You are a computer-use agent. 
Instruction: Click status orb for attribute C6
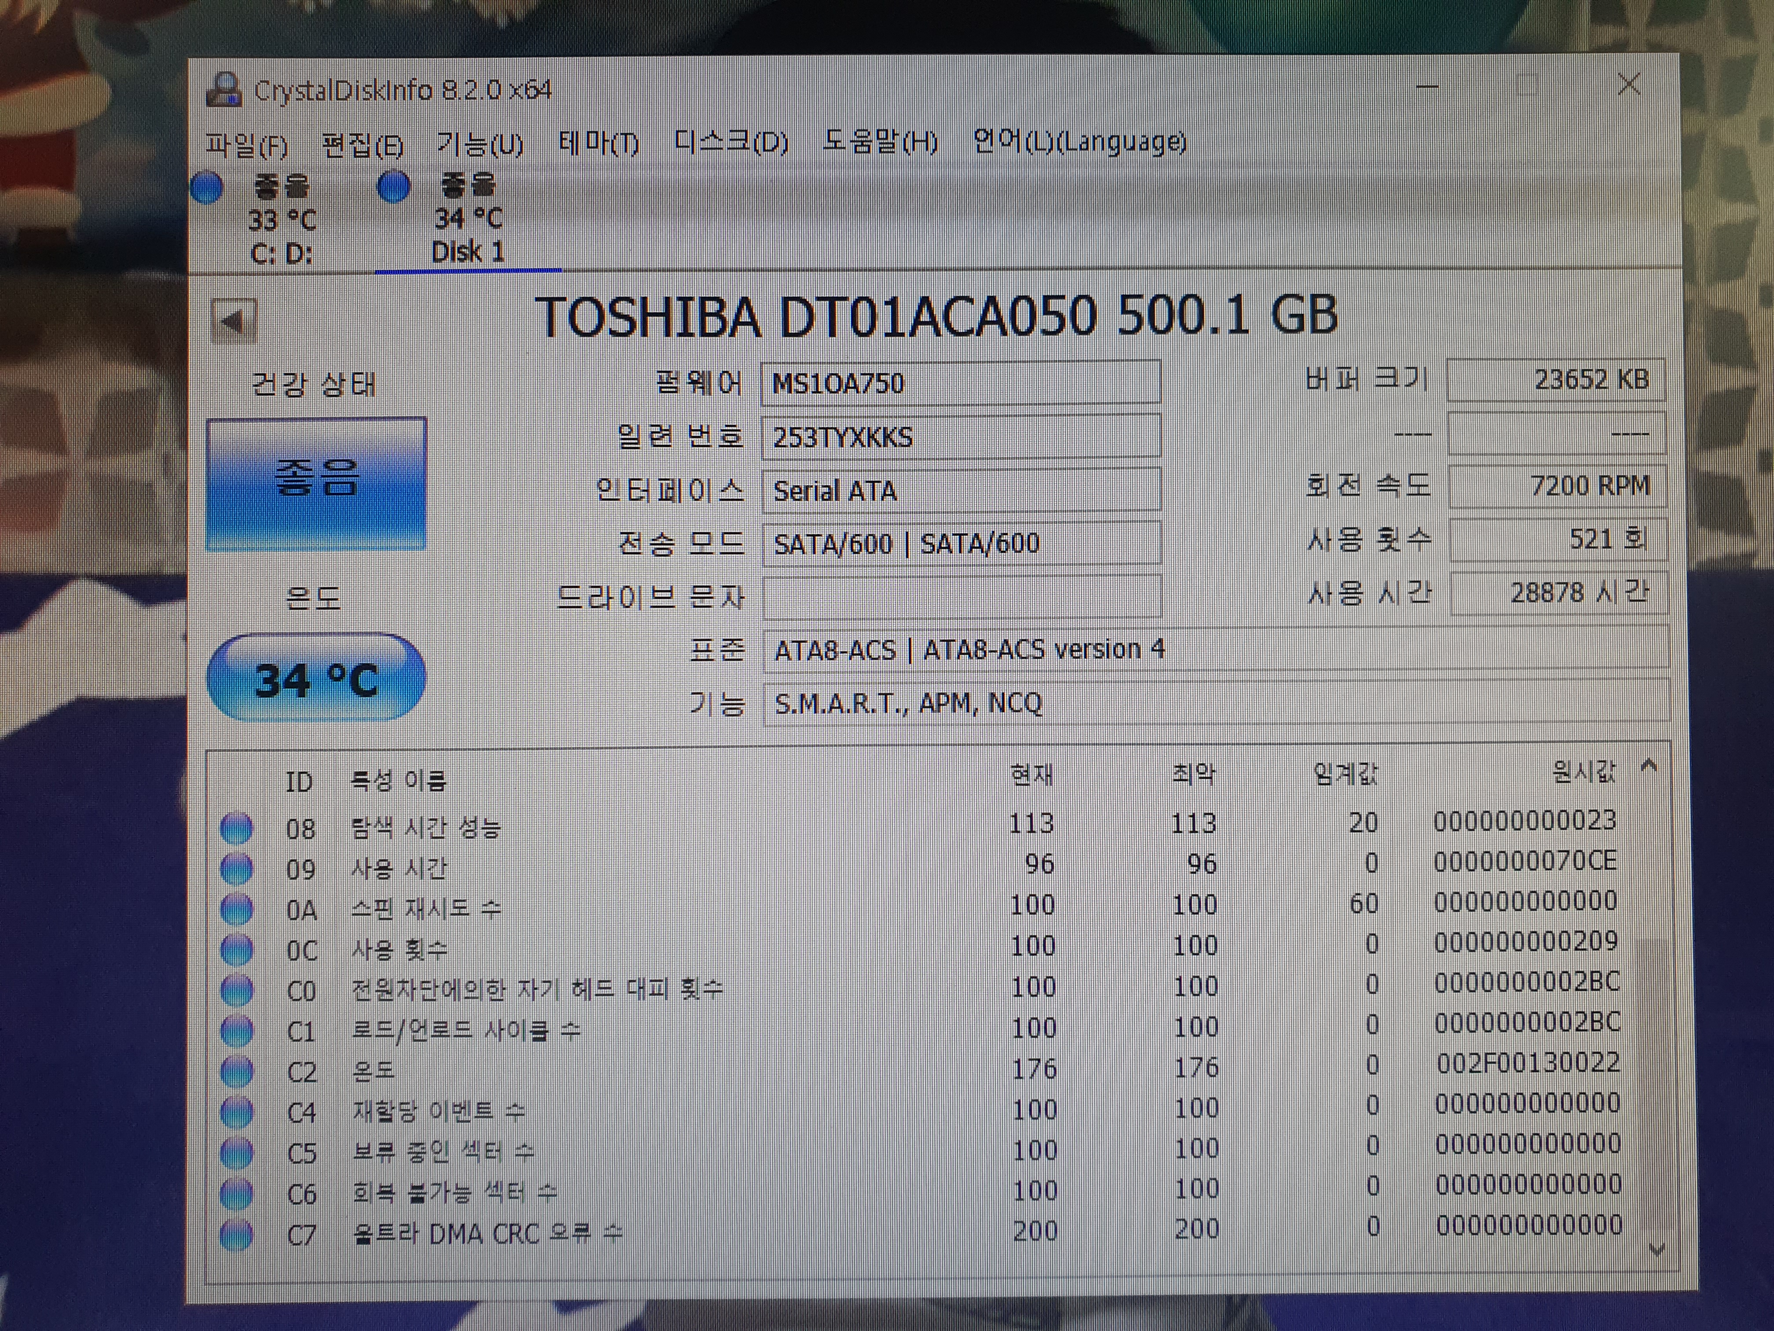click(237, 1195)
